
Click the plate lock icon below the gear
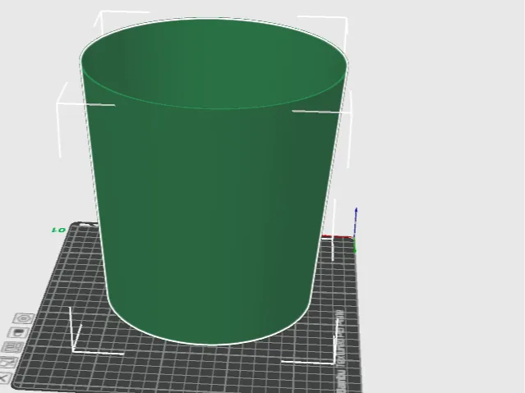coord(19,333)
